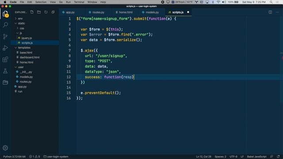Switch to the models.py tab
Screen dimensions: 283x159
152,12
